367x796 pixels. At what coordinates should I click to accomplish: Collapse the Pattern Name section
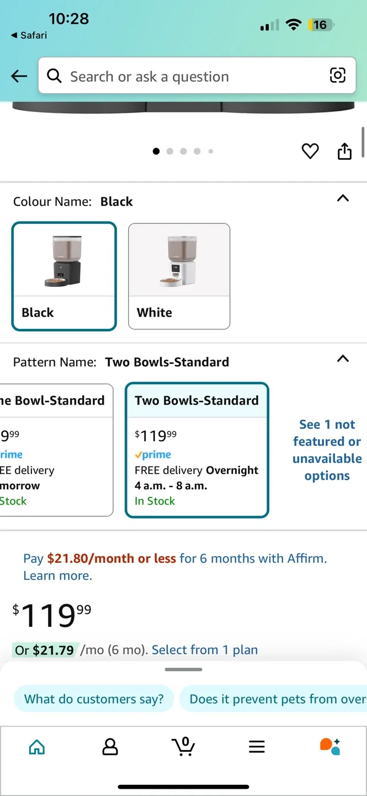point(343,359)
